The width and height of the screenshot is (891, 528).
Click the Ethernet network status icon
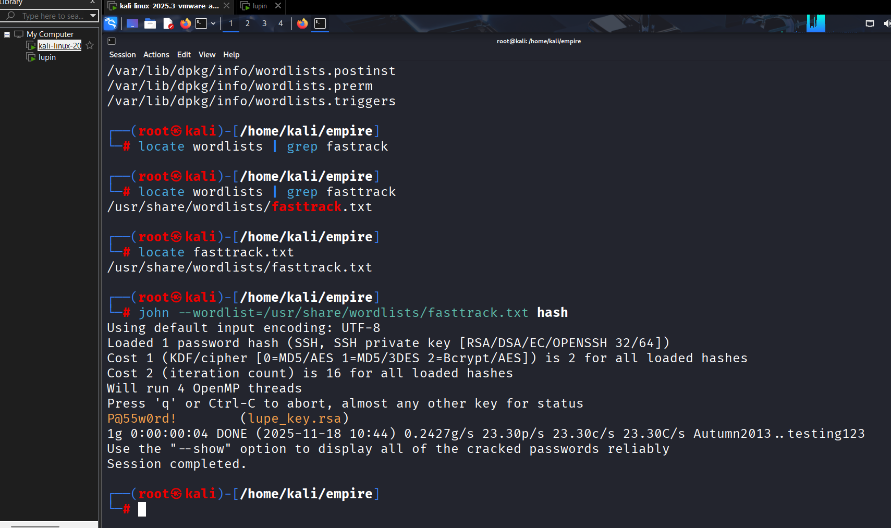[870, 23]
